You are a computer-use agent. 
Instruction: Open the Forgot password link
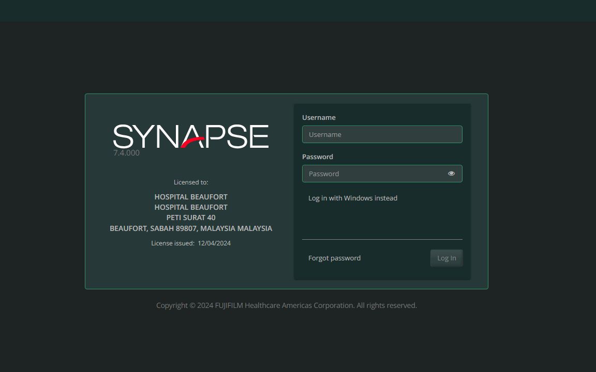point(334,258)
